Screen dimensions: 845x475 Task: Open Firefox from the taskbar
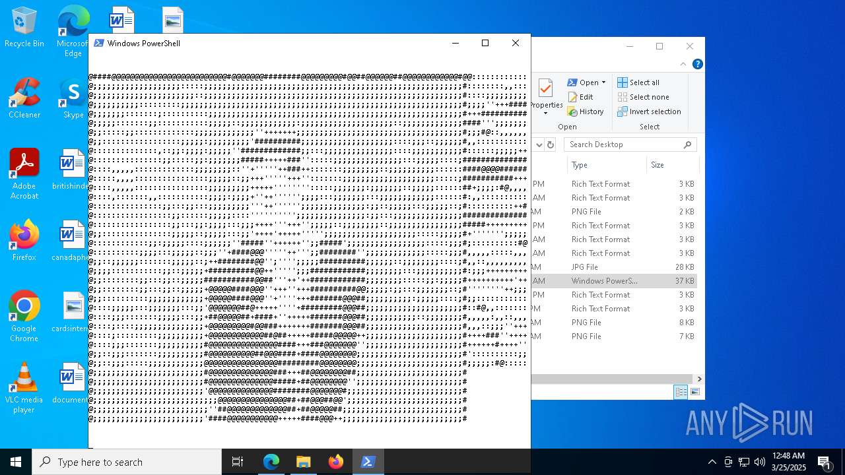pos(336,462)
